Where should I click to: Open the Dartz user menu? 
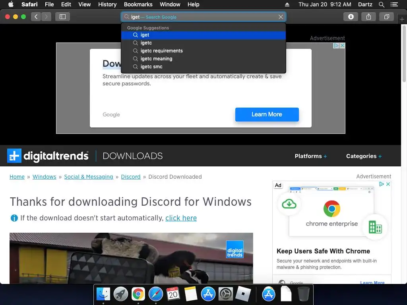365,4
